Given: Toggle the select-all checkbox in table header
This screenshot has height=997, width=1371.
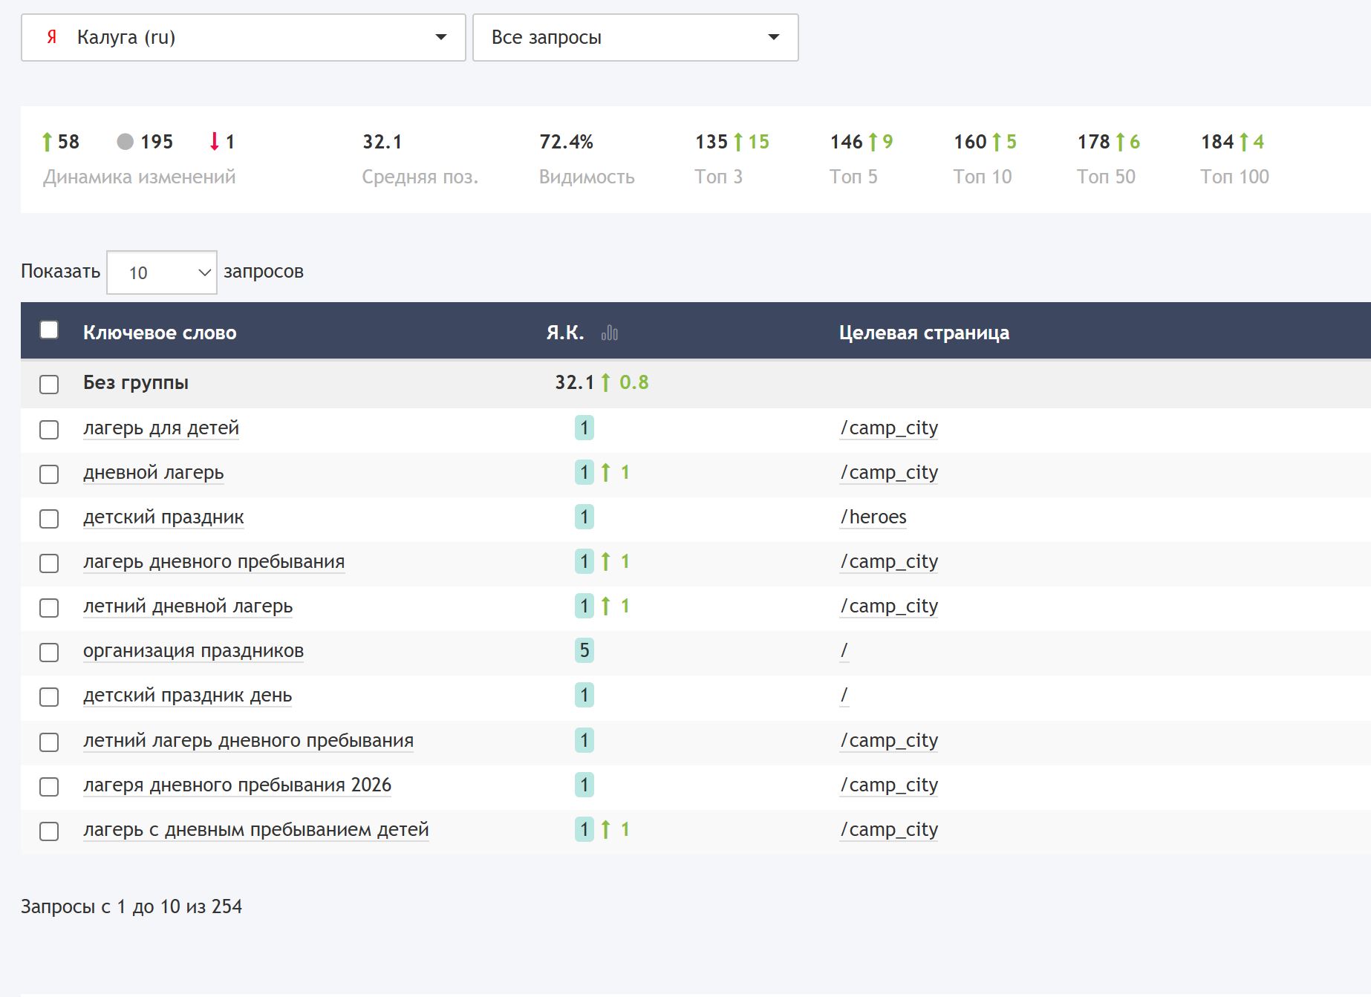Looking at the screenshot, I should [49, 330].
